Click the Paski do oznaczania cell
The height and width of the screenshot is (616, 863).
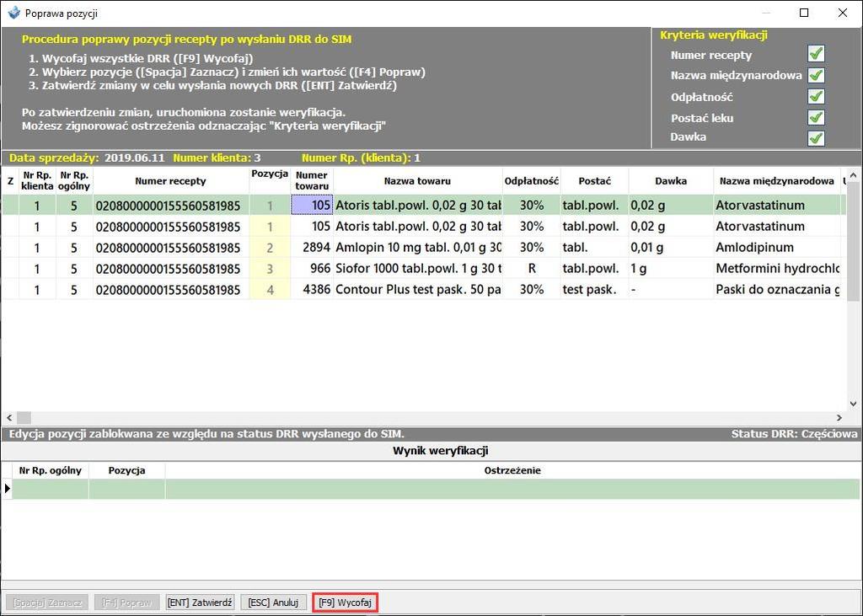[x=777, y=290]
